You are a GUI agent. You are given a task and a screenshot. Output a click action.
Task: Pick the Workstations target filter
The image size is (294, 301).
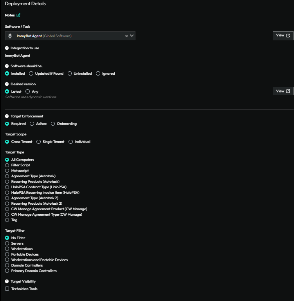(7, 249)
